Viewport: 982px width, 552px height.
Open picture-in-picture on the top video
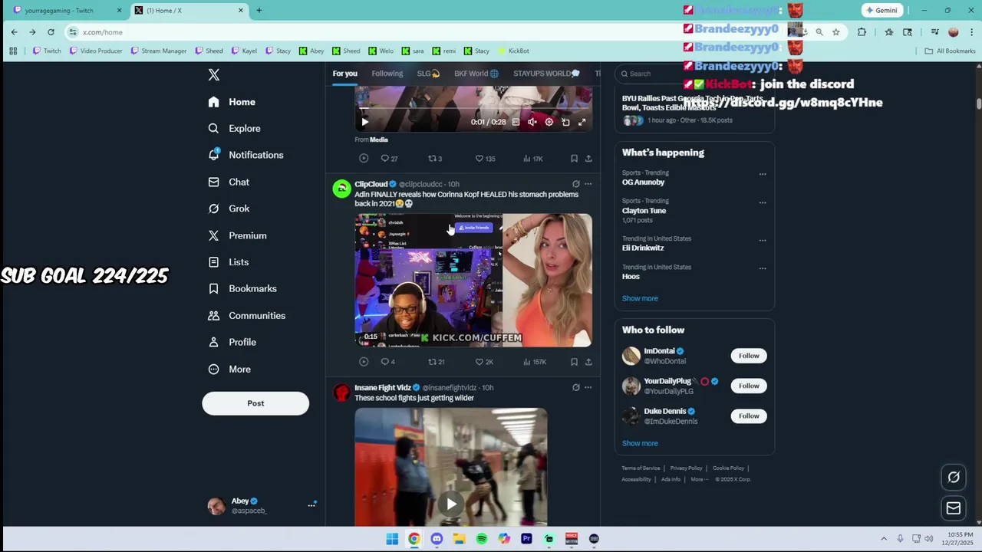[x=565, y=122]
